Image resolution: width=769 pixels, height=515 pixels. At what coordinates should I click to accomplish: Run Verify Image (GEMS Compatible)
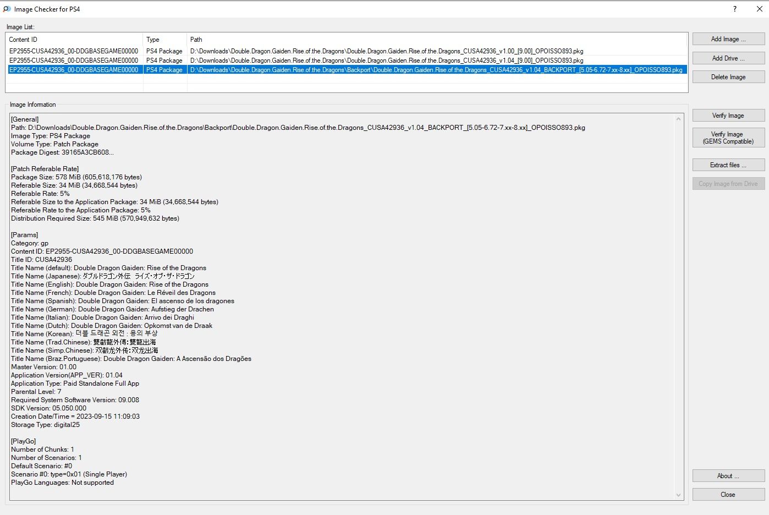728,138
